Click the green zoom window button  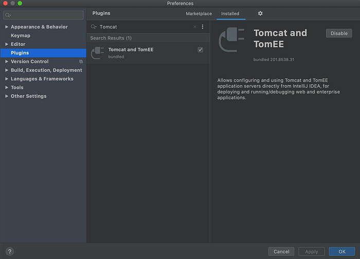(x=20, y=3)
